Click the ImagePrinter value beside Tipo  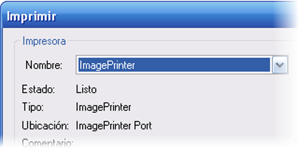[x=103, y=107]
